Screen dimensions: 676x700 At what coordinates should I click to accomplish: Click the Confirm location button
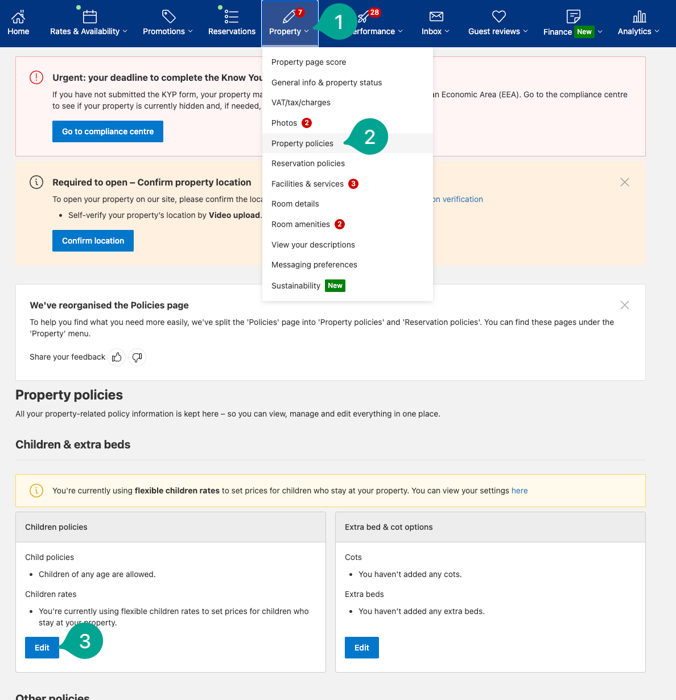click(x=93, y=241)
